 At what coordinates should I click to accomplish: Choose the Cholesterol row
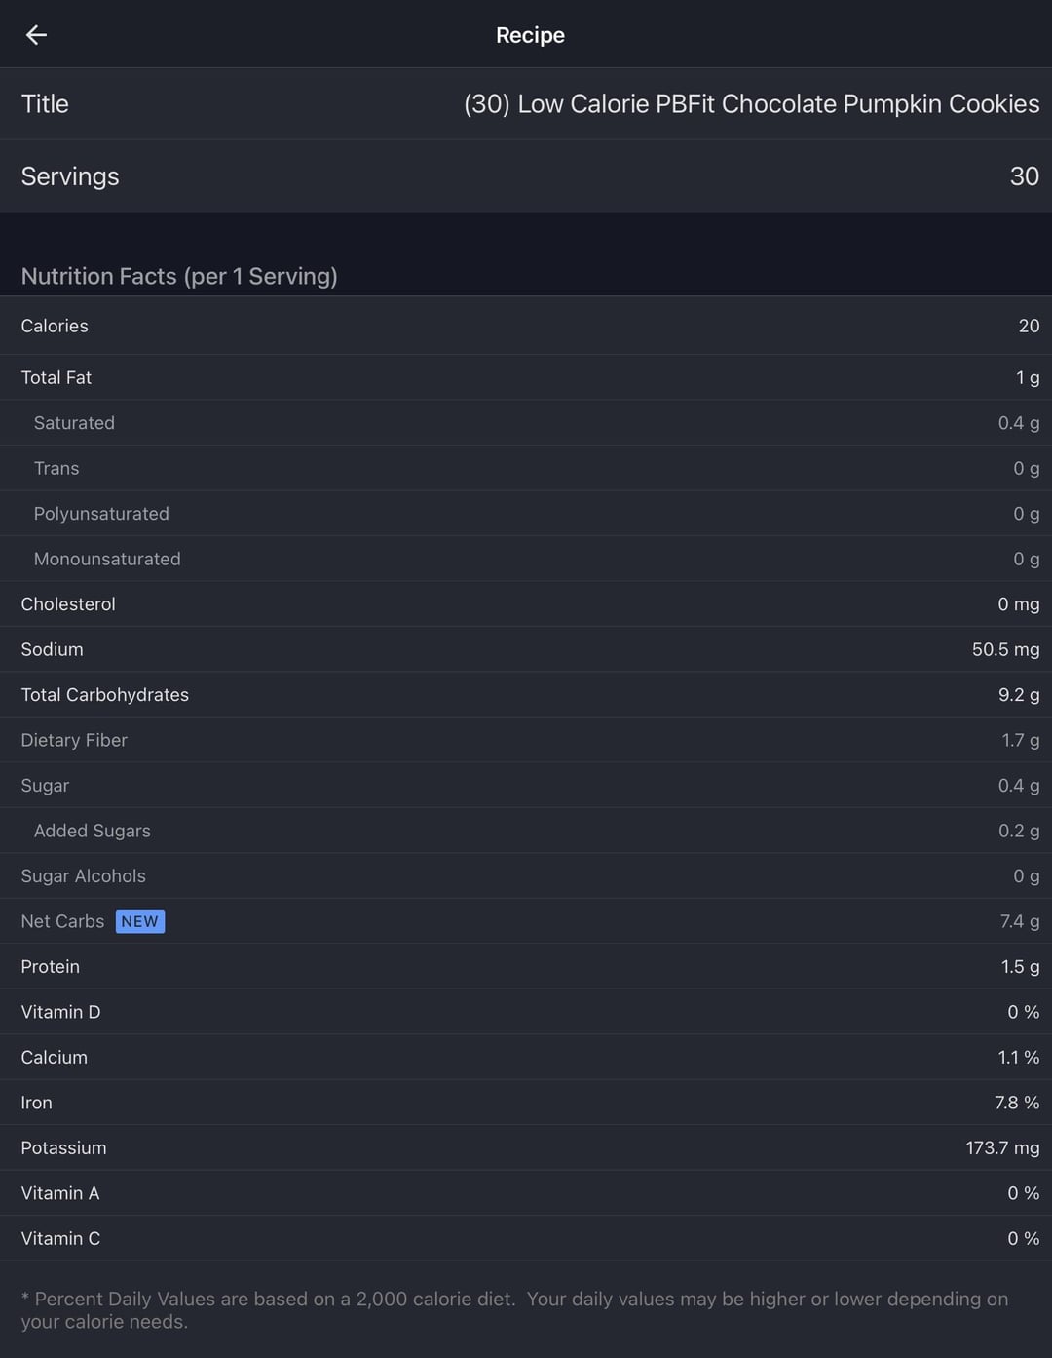click(x=526, y=604)
